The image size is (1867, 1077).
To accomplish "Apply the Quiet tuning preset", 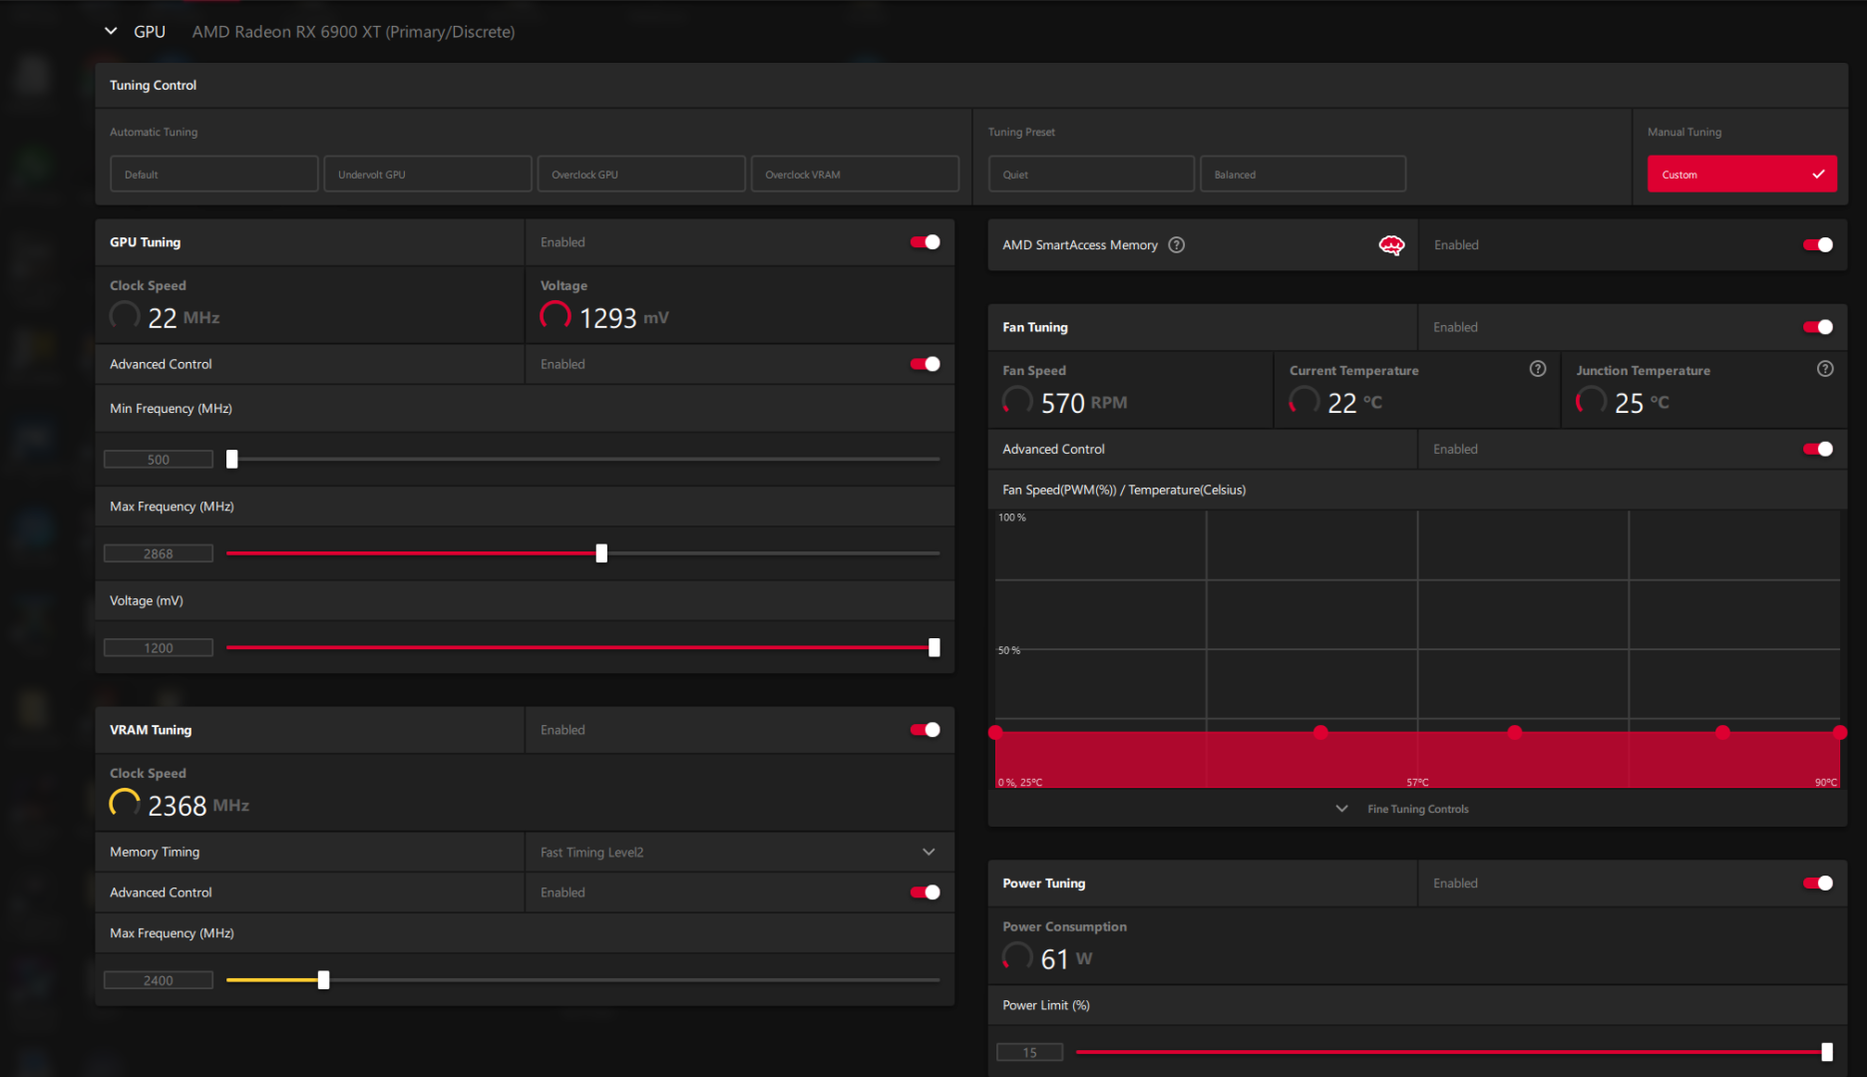I will coord(1091,175).
